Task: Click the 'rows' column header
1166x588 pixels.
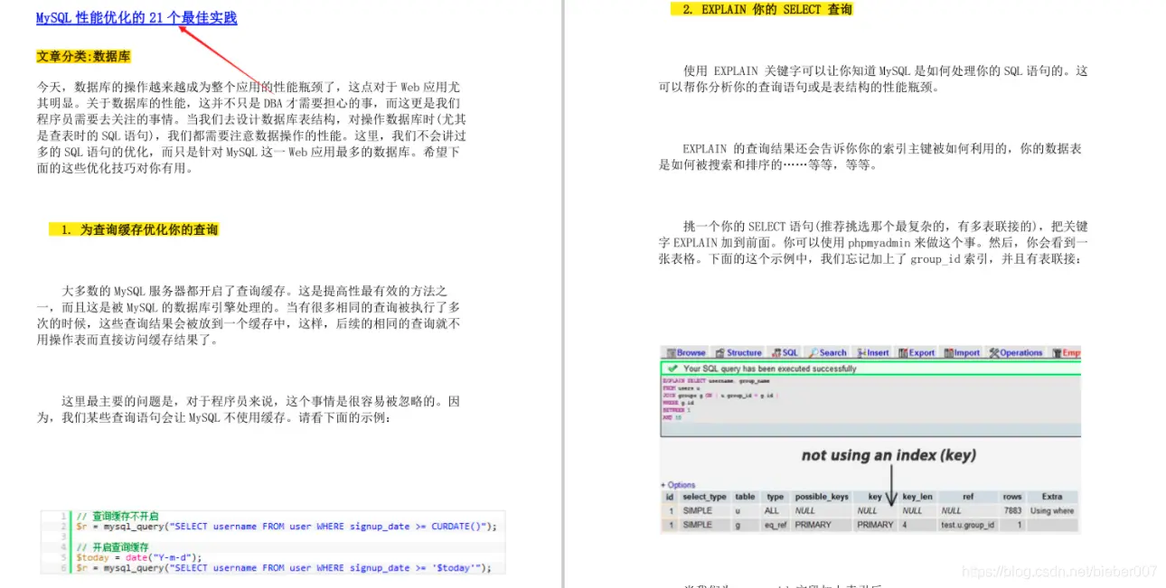Action: [x=1012, y=497]
